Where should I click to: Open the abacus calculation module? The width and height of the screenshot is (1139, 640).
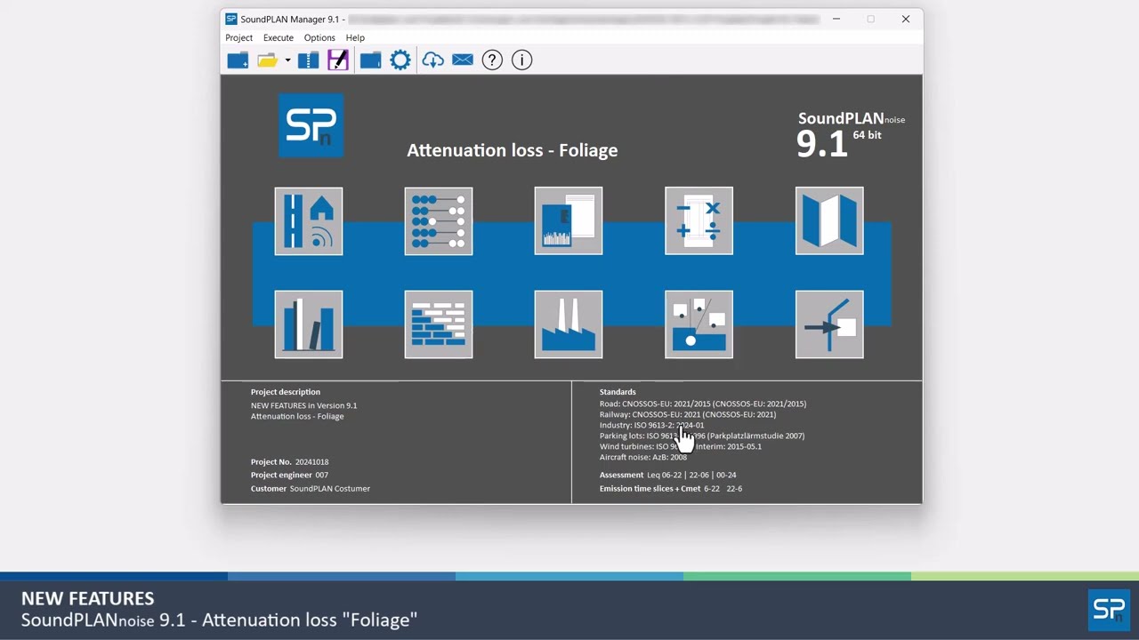click(x=439, y=221)
